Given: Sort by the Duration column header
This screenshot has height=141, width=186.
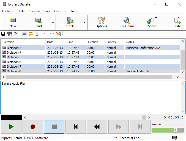Looking at the screenshot, I should click(95, 42).
